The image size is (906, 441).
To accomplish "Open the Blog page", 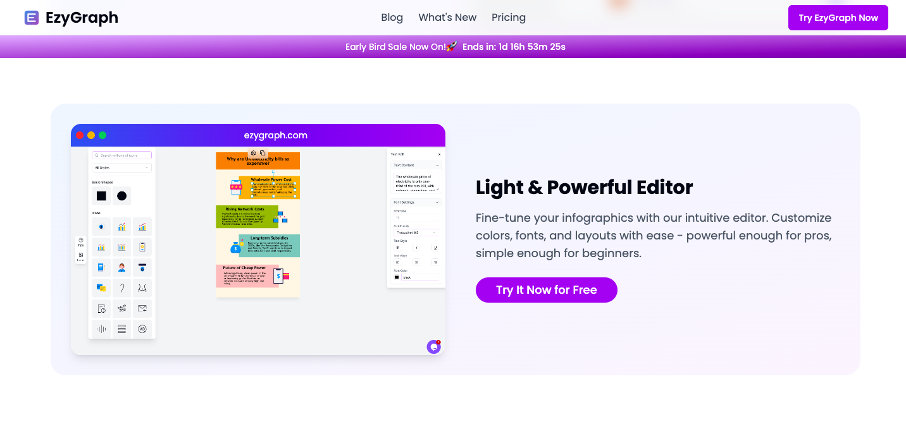I will coord(392,18).
